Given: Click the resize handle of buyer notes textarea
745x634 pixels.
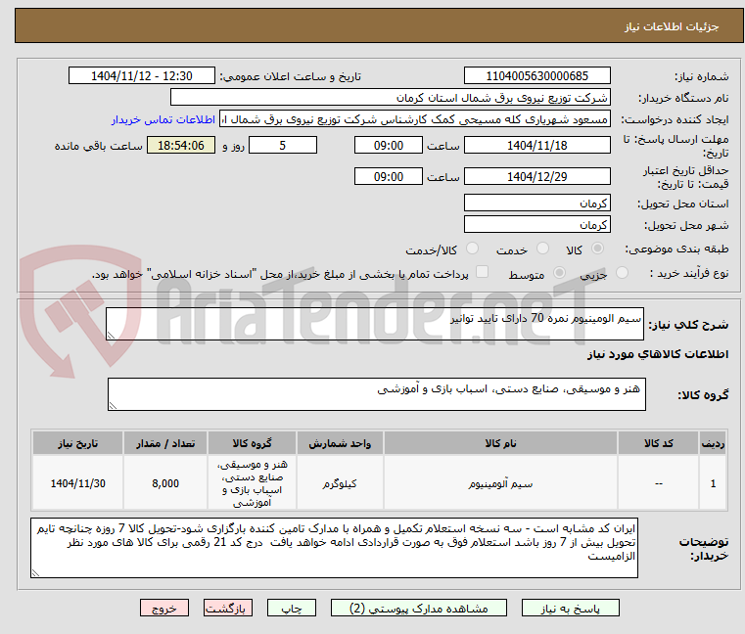Looking at the screenshot, I should 35,573.
